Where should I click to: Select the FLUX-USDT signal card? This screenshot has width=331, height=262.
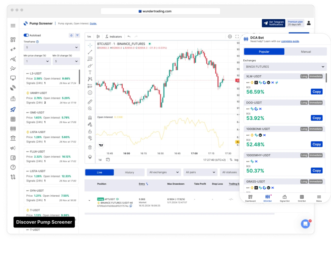click(x=51, y=156)
